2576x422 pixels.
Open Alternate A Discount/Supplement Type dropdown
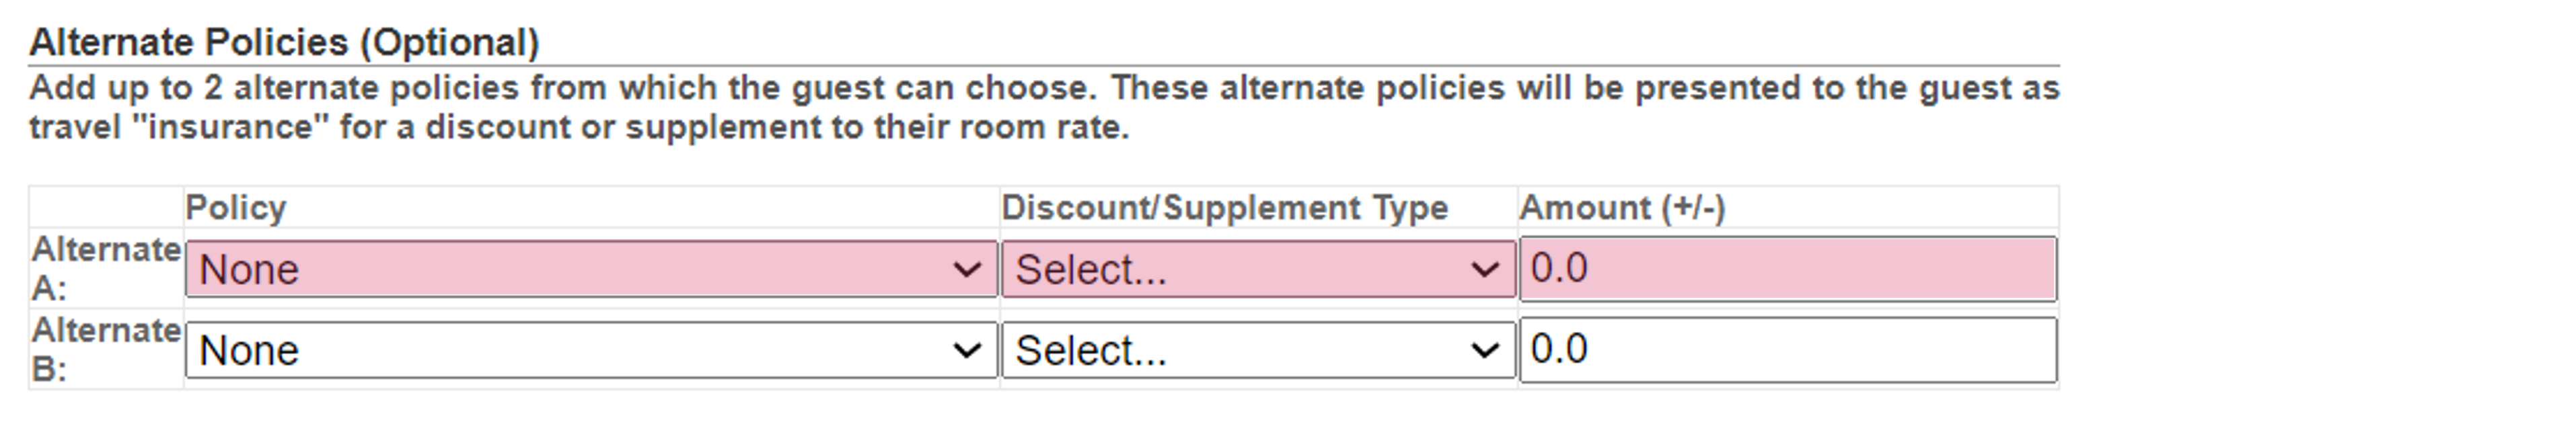pyautogui.click(x=1258, y=269)
